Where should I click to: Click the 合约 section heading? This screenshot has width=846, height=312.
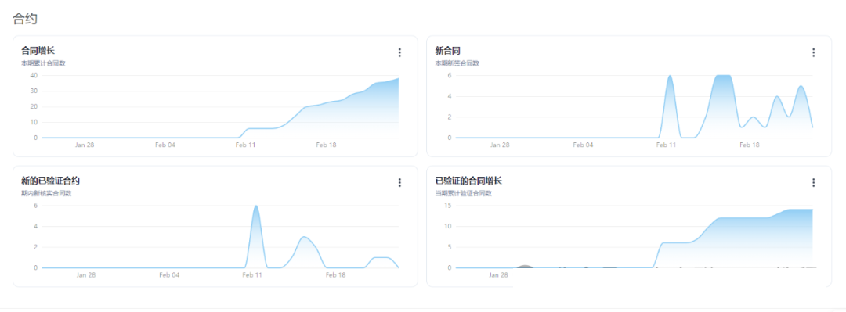point(25,18)
